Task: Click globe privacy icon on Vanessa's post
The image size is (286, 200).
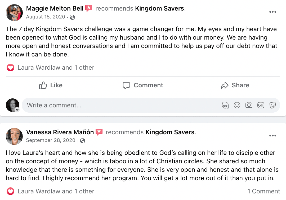Action: [83, 141]
